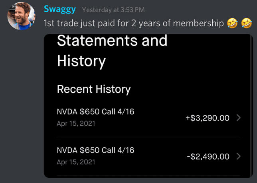The width and height of the screenshot is (257, 183).
Task: Click the +$3,290.00 amount
Action: (208, 118)
